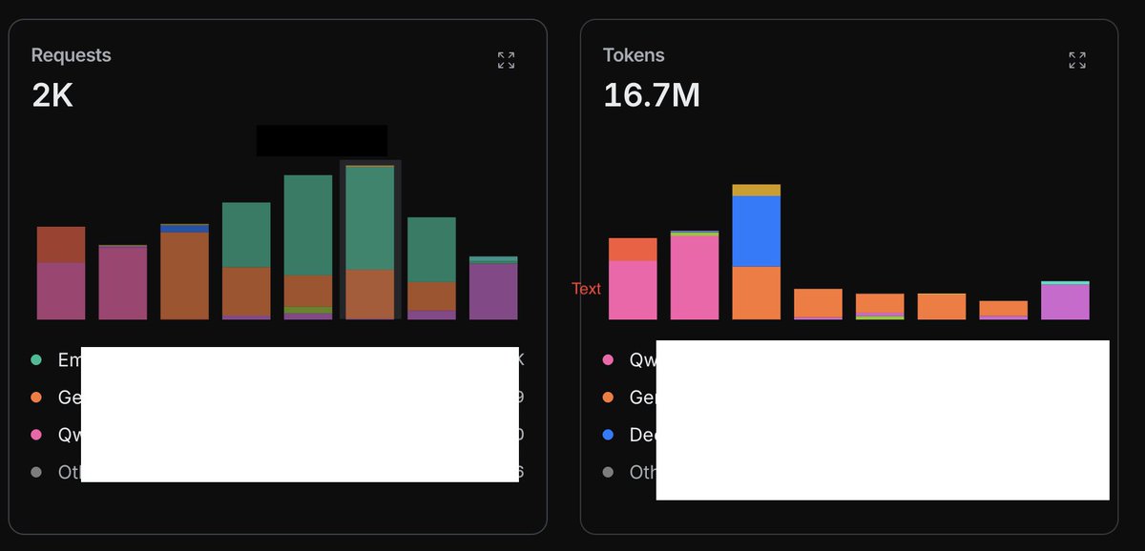The height and width of the screenshot is (551, 1145).
Task: Expand the Tokens chart to fullscreen
Action: (x=1077, y=60)
